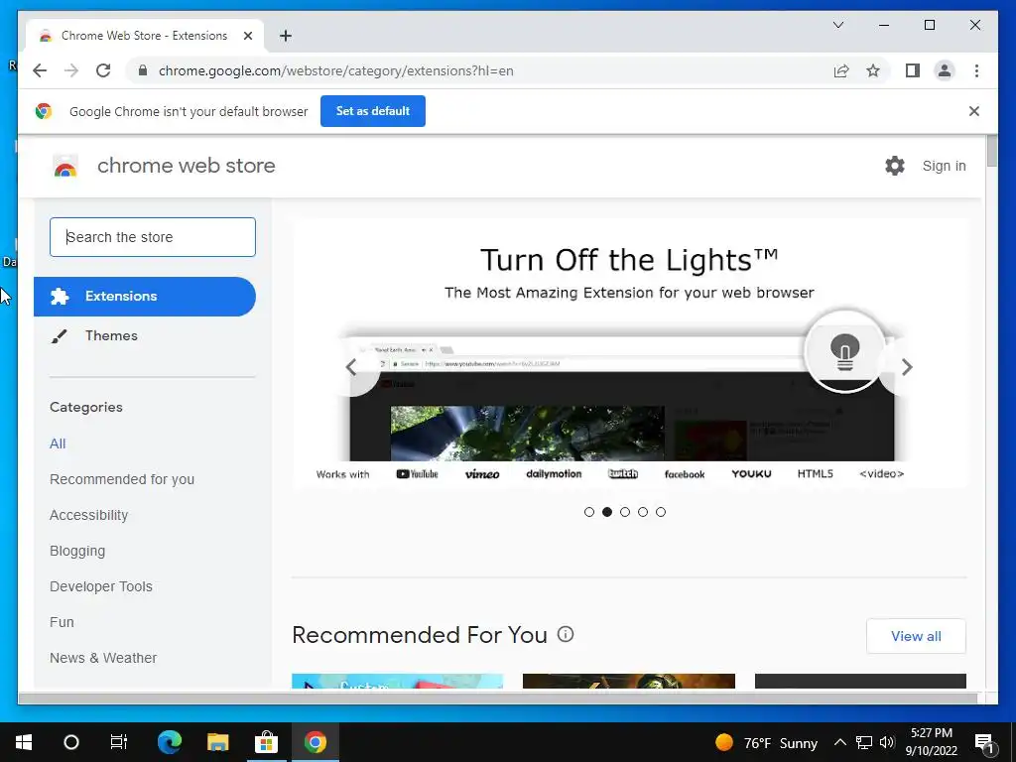Open File Explorer from the taskbar
The image size is (1016, 762).
(217, 742)
